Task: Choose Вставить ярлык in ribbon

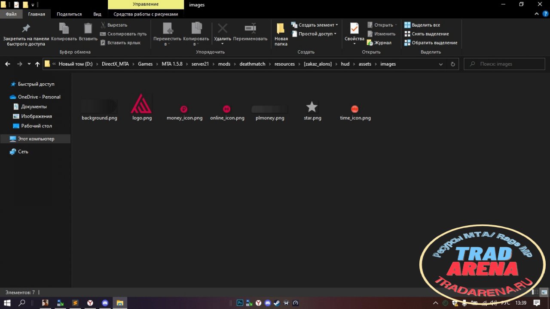Action: [120, 42]
